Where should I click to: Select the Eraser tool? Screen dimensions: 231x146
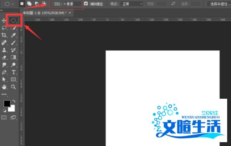(4, 57)
